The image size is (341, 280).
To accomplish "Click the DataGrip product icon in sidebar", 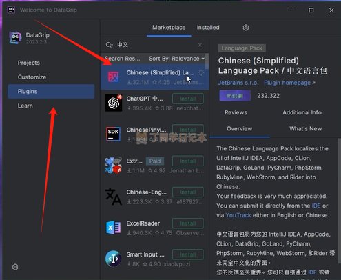I will pyautogui.click(x=15, y=37).
